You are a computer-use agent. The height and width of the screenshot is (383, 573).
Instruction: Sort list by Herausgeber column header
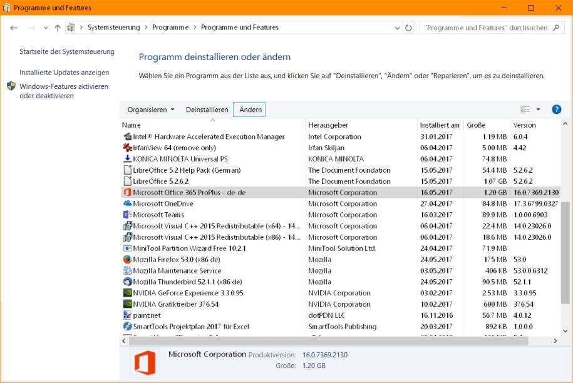pyautogui.click(x=328, y=125)
